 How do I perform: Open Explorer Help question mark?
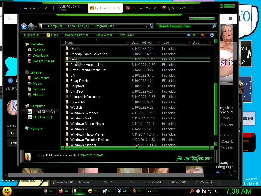[212, 35]
